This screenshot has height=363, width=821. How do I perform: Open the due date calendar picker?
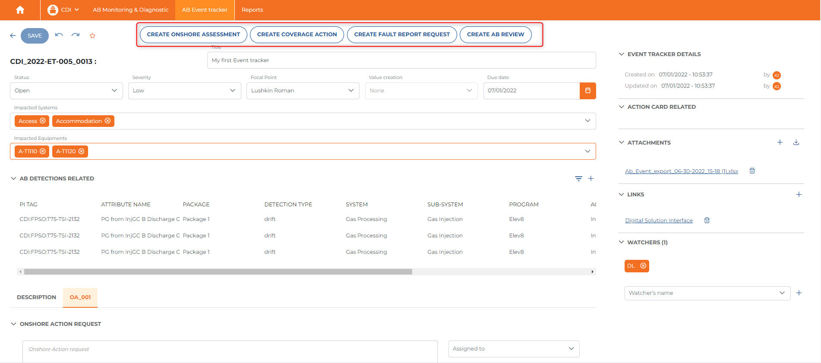(587, 91)
